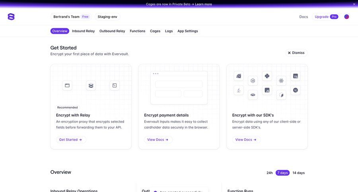Viewport: 358px width, 192px height.
Task: Click the Java SDK icon
Action: point(239,90)
